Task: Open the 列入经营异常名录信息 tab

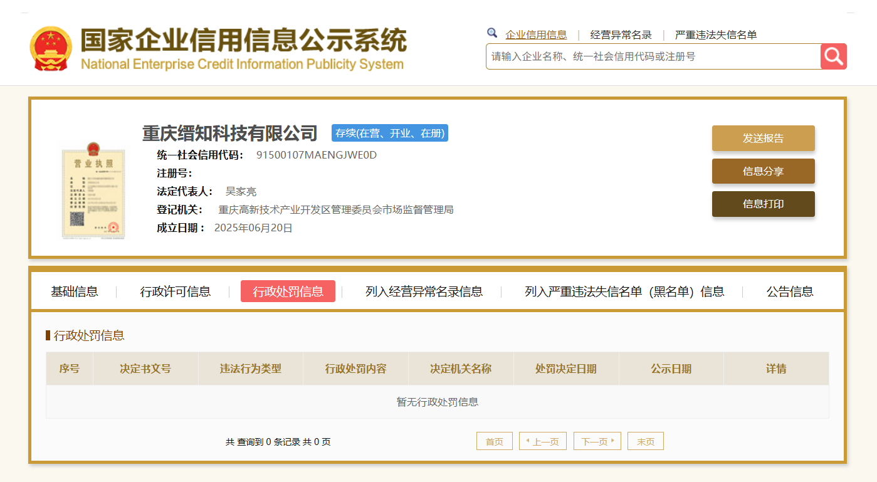Action: coord(424,291)
